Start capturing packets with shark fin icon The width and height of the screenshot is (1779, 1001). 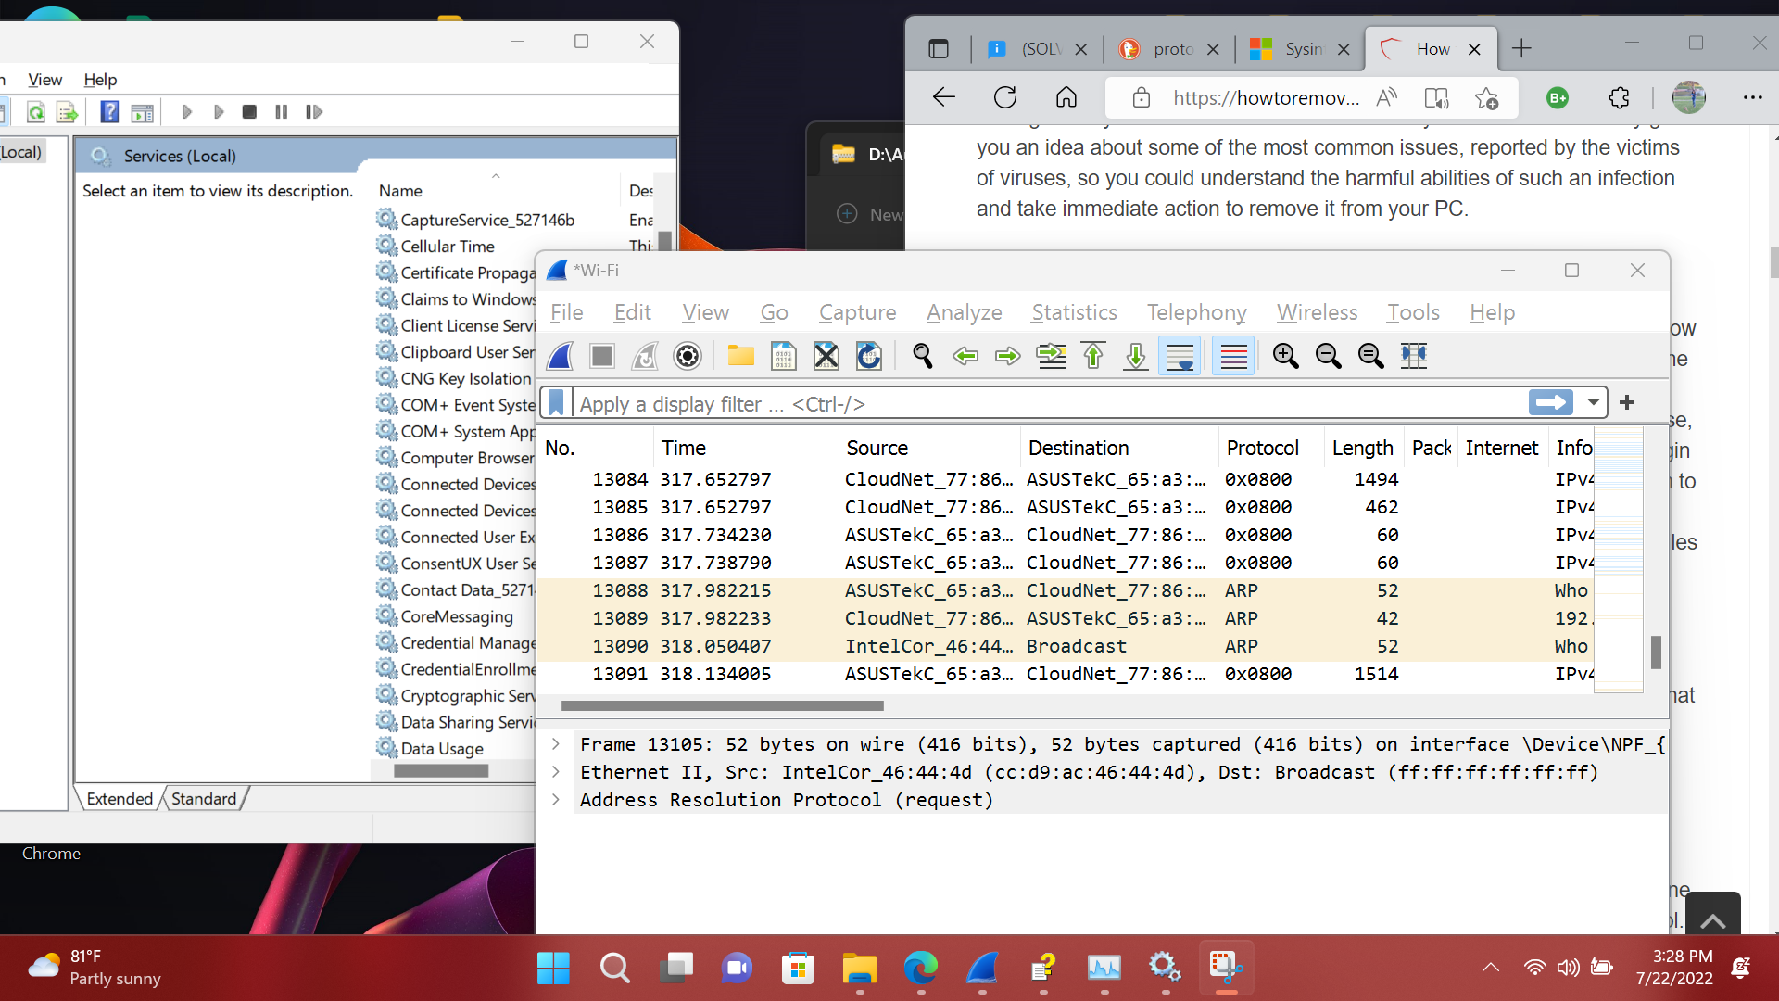tap(561, 356)
